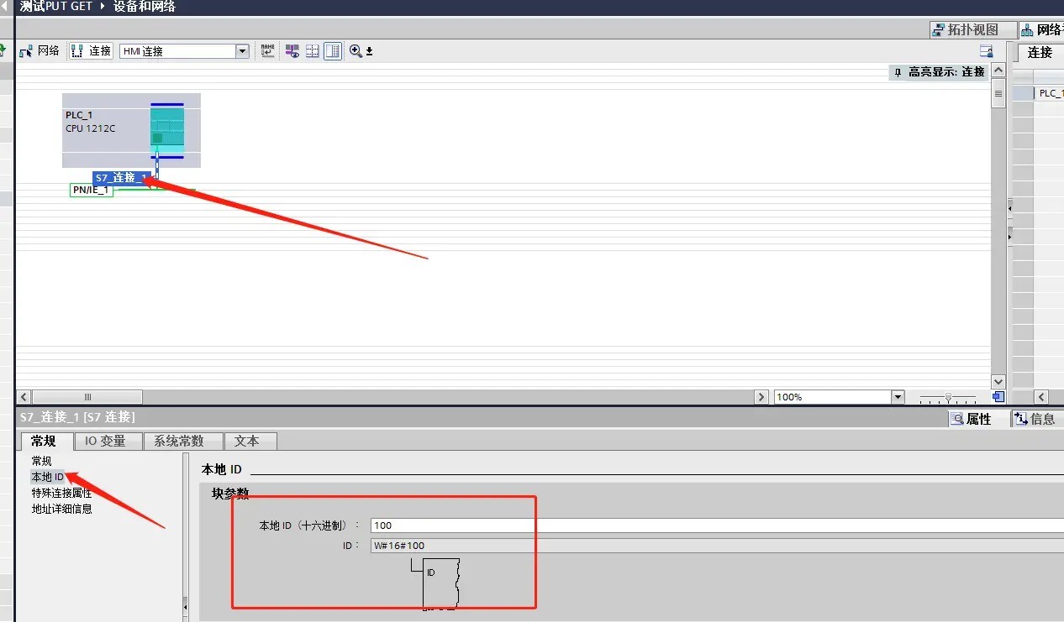
Task: Select 常规 in the properties navigation tree
Action: pos(42,461)
